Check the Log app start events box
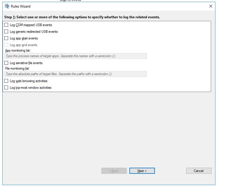 (6, 38)
